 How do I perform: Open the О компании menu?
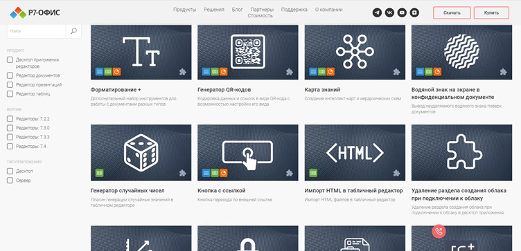point(328,10)
